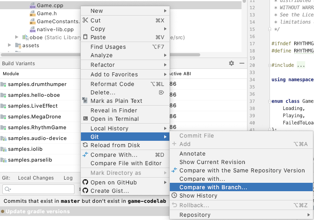The height and width of the screenshot is (220, 314).
Task: Click the Paste clipboard icon
Action: [85, 37]
